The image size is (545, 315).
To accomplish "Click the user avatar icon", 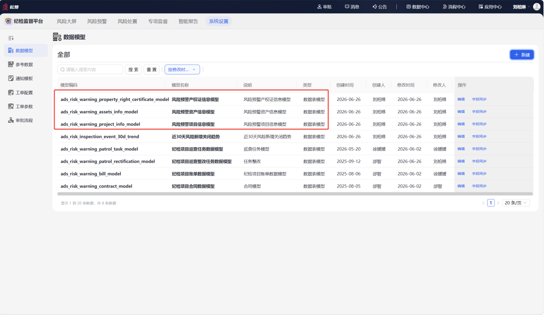I will click(536, 6).
